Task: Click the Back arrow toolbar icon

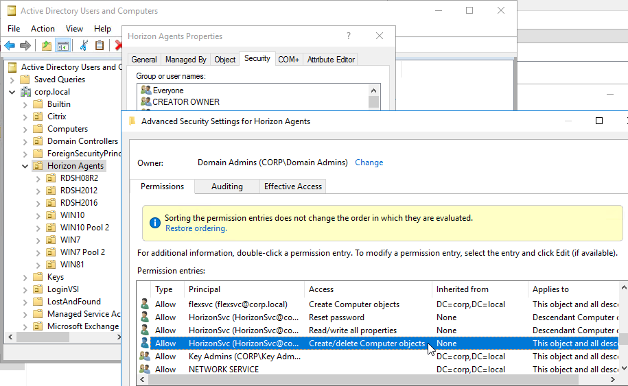Action: tap(10, 46)
